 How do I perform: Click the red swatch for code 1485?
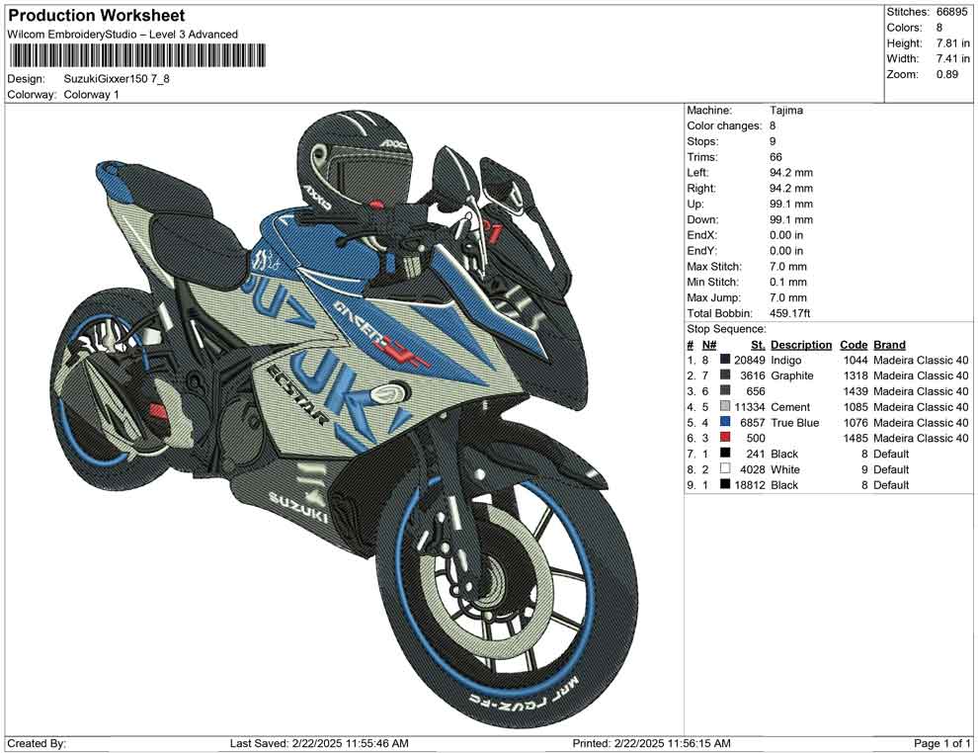click(x=725, y=438)
